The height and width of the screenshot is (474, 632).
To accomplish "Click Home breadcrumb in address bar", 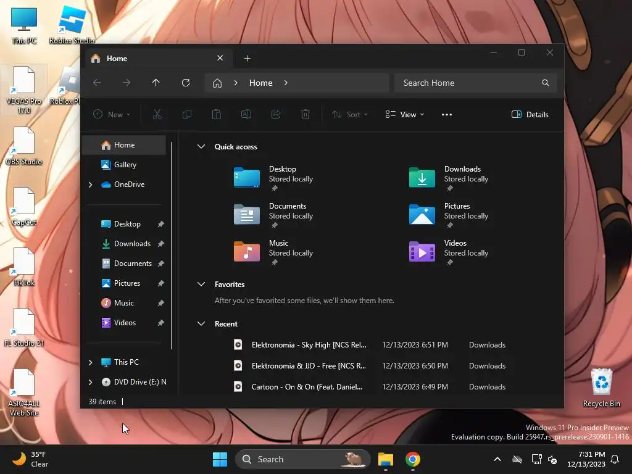I will 261,83.
